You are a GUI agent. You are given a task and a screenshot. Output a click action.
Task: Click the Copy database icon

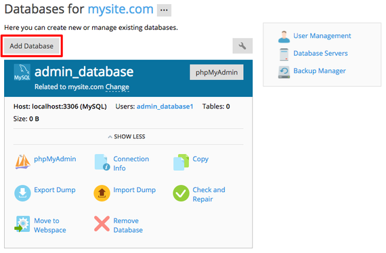pyautogui.click(x=181, y=162)
